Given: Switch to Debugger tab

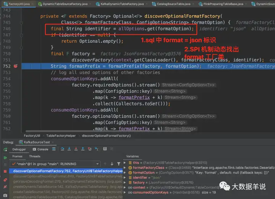Looking at the screenshot, I should (19, 149).
